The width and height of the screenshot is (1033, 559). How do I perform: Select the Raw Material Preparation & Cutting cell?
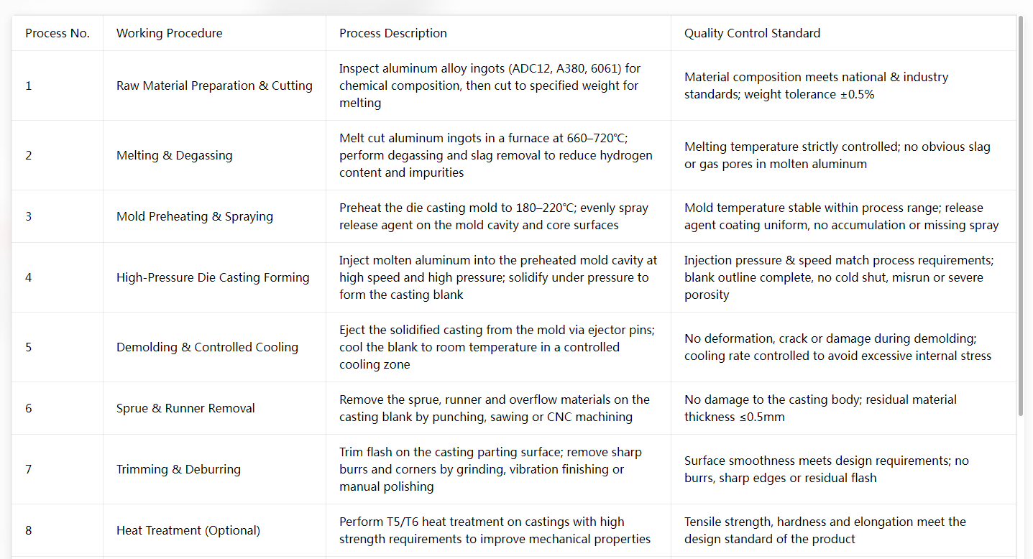[214, 86]
